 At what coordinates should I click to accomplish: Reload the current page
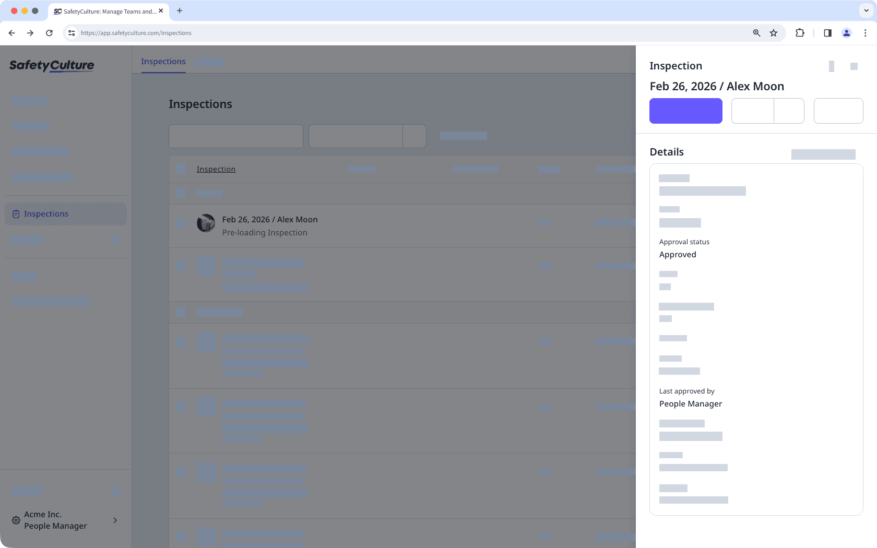[49, 32]
